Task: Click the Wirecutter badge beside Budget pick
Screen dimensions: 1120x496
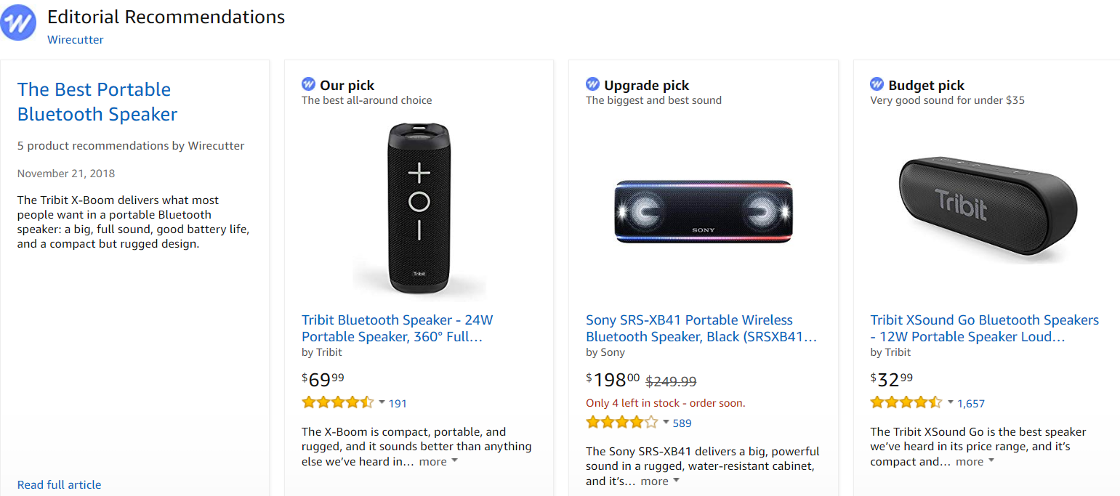Action: pos(877,85)
